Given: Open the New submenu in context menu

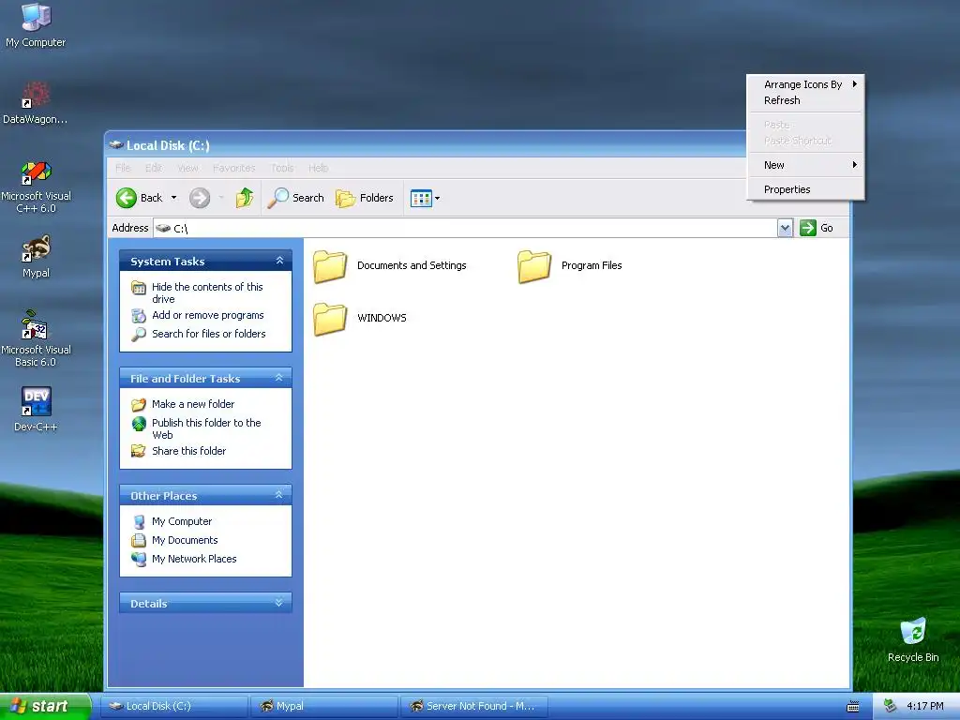Looking at the screenshot, I should 805,165.
